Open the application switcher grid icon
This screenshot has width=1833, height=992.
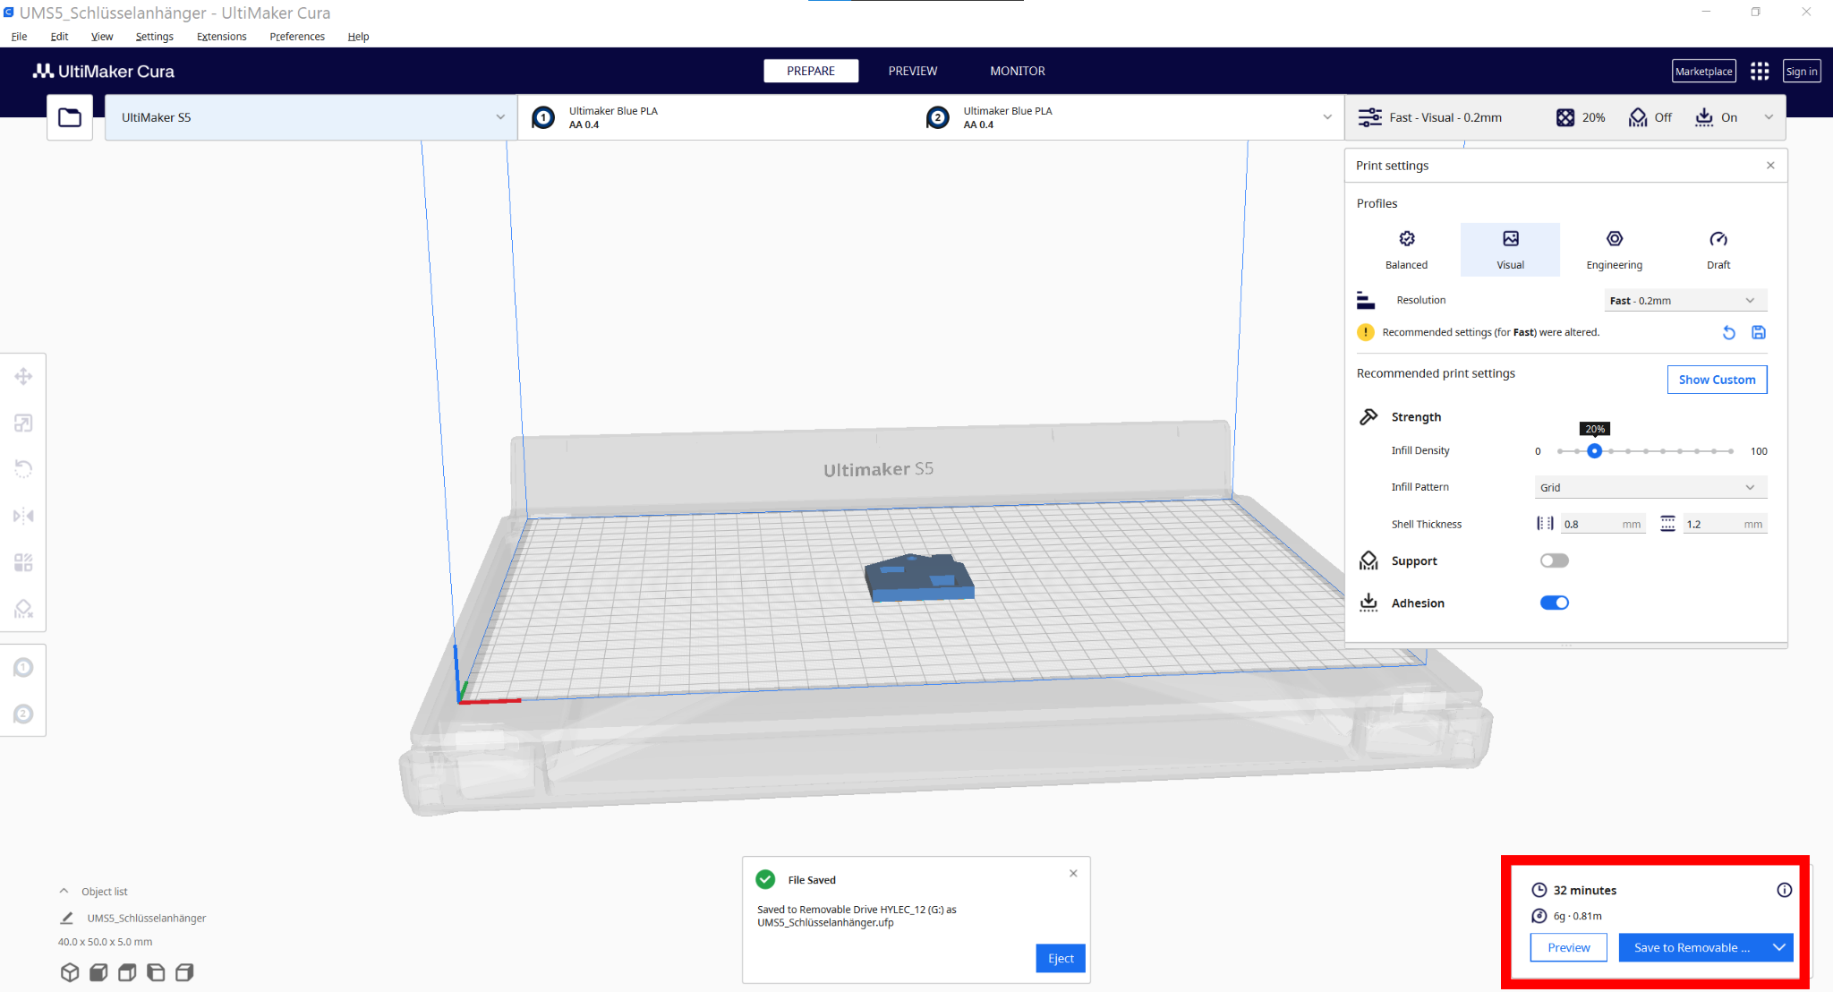[x=1760, y=72]
